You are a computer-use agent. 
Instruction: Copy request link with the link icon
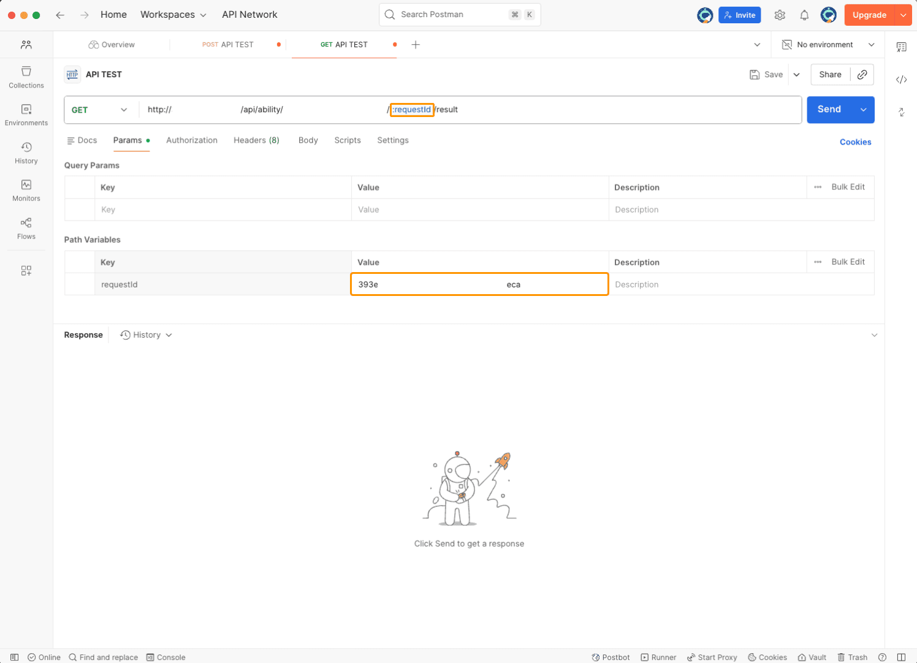pyautogui.click(x=862, y=75)
